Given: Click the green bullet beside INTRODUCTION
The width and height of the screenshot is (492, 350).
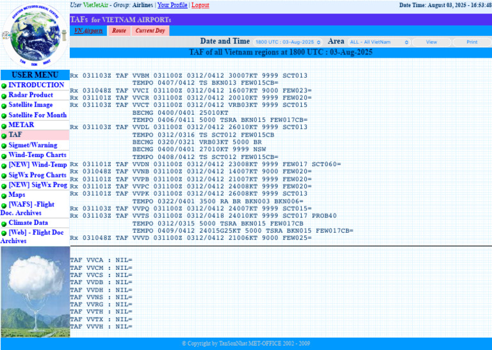Looking at the screenshot, I should click(4, 86).
